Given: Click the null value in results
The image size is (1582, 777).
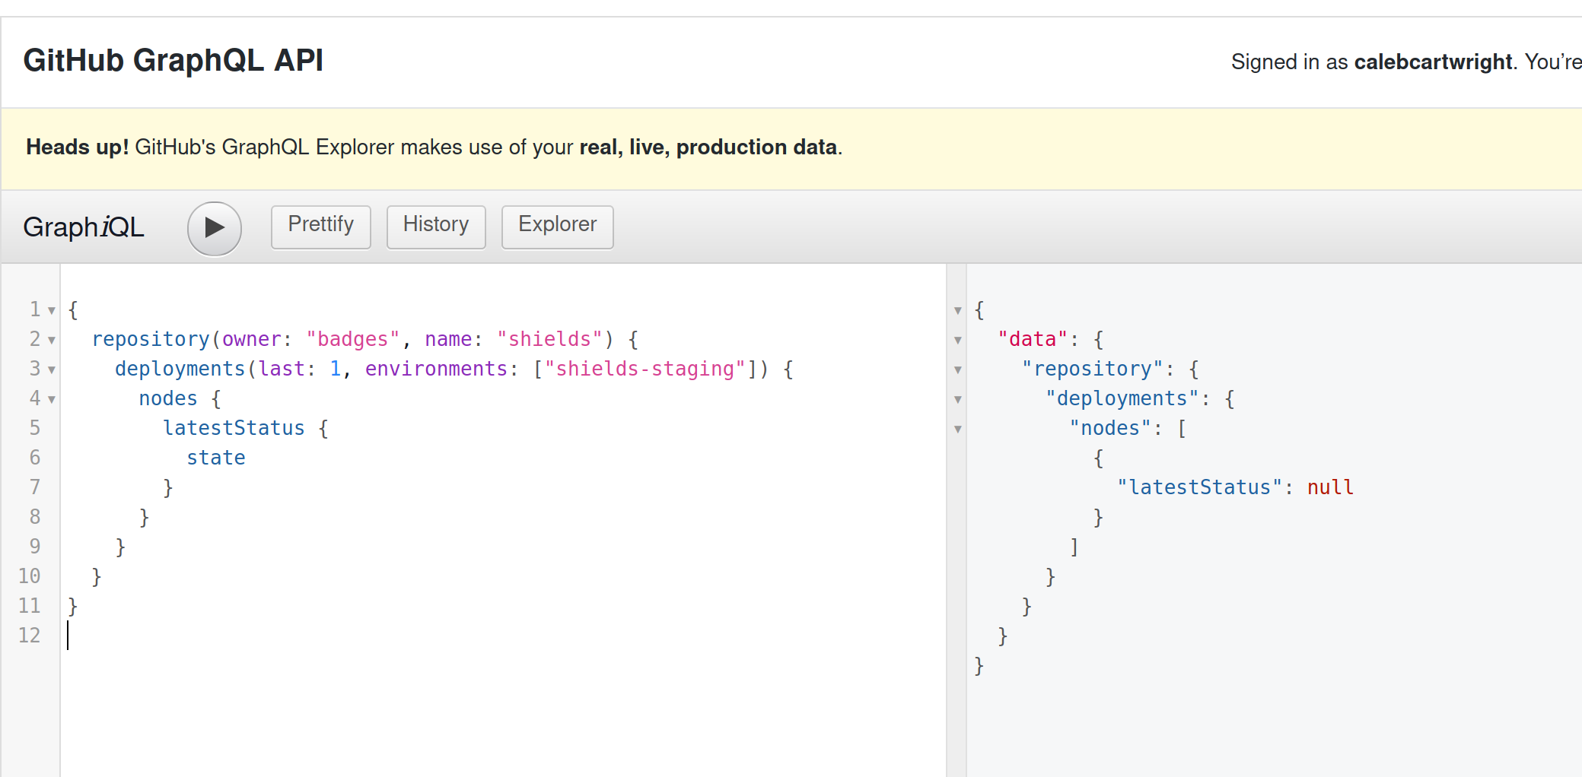Looking at the screenshot, I should pos(1330,487).
